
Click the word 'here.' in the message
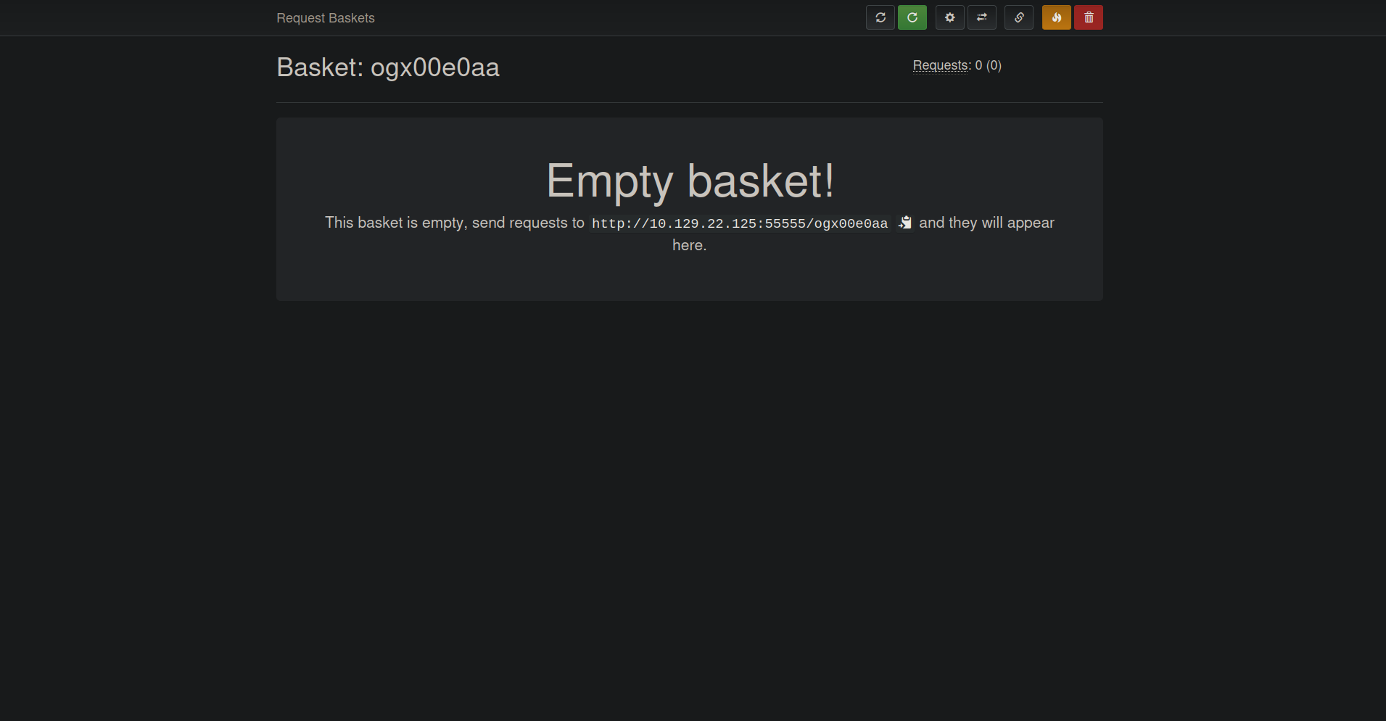pos(689,245)
